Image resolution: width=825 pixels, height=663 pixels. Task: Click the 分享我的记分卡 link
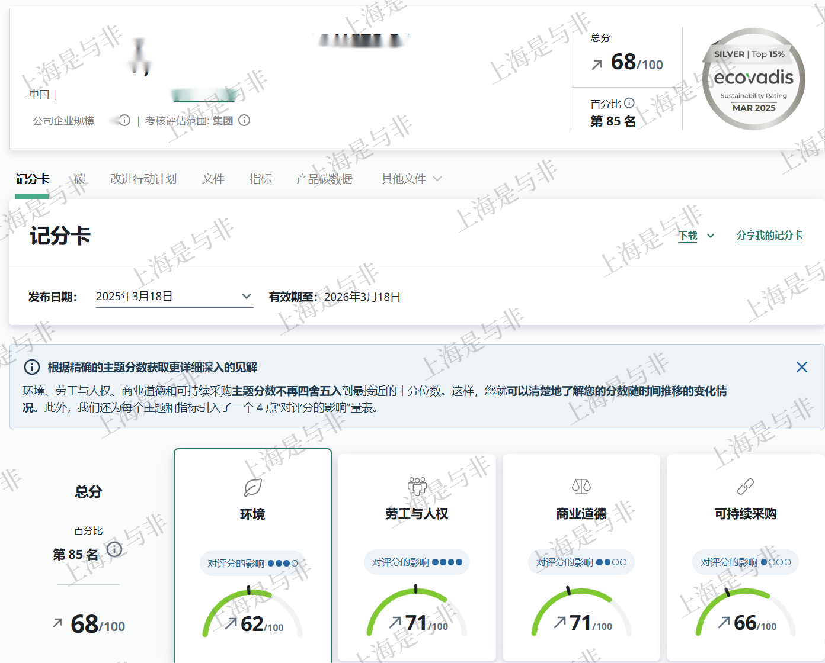pyautogui.click(x=769, y=236)
